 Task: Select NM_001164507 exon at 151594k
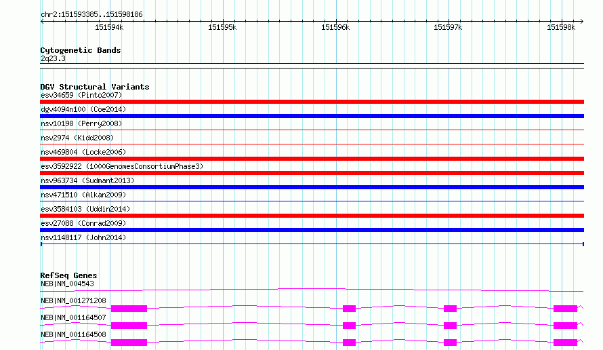coord(129,326)
